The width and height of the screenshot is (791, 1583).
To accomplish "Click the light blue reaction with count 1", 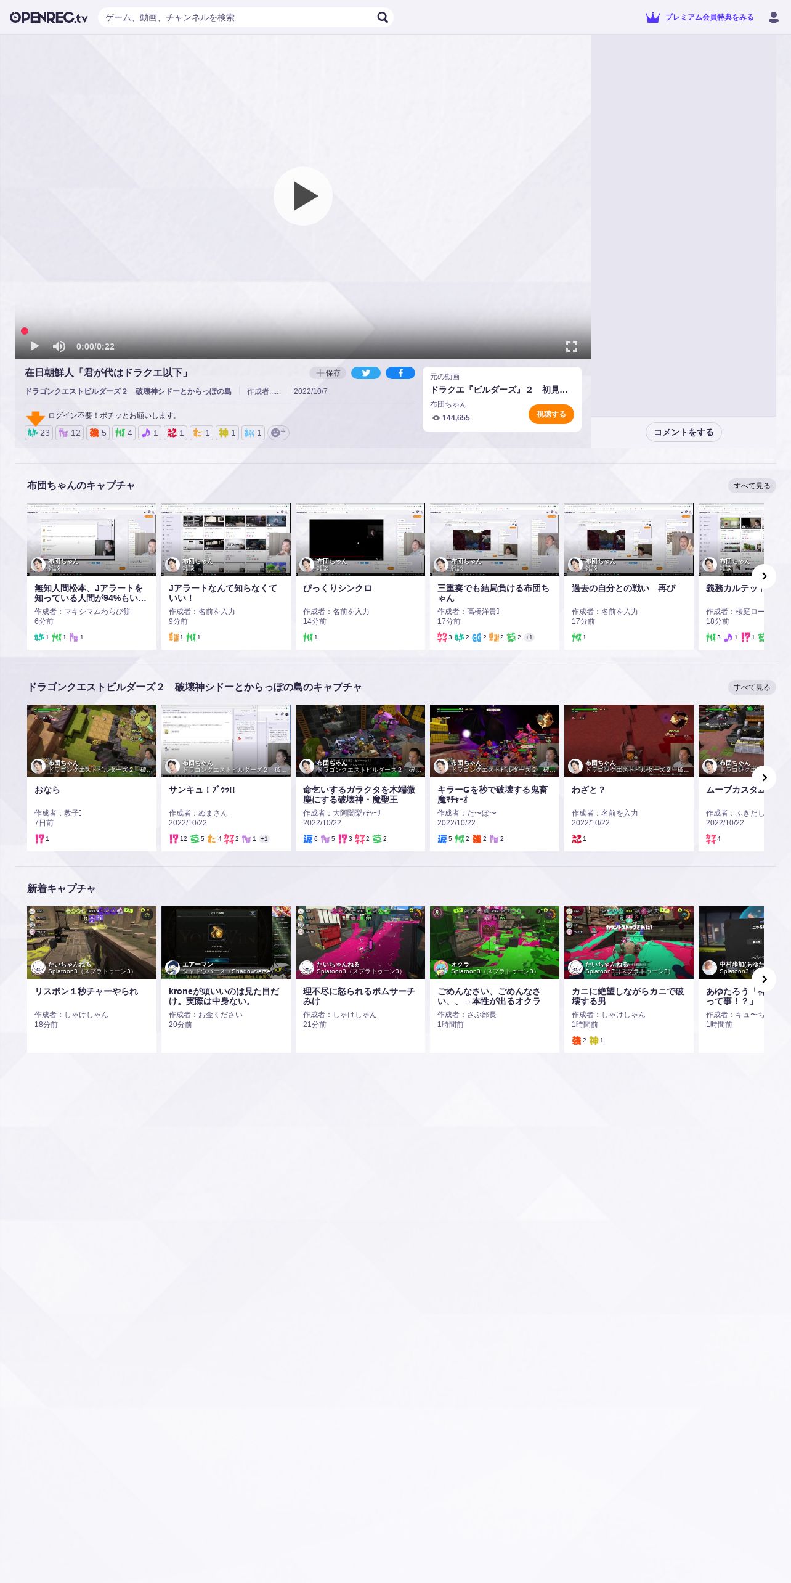I will 253,433.
